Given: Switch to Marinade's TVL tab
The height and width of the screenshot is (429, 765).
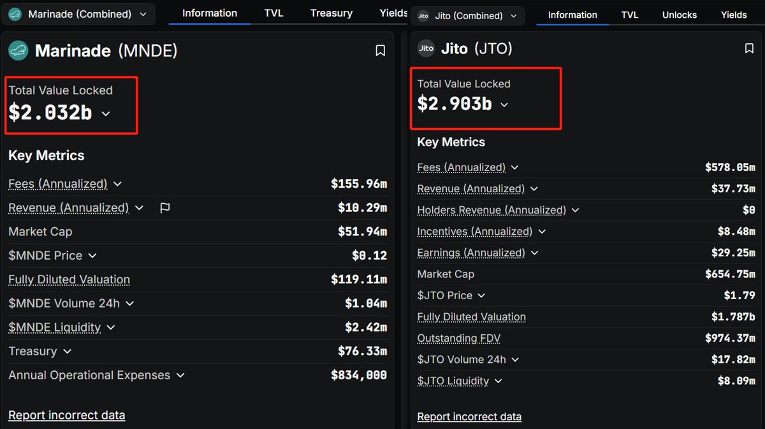Looking at the screenshot, I should (x=273, y=13).
